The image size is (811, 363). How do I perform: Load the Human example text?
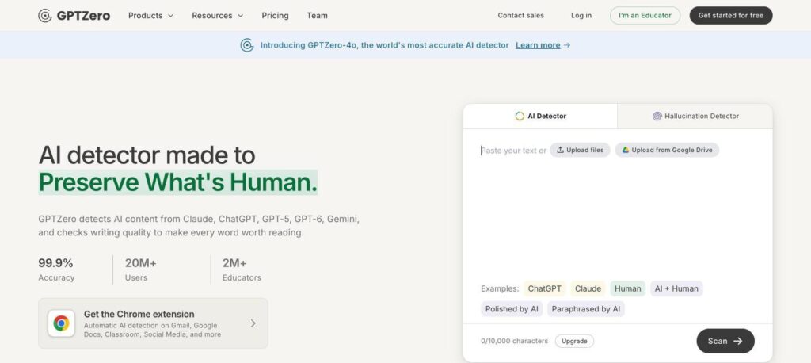click(628, 289)
